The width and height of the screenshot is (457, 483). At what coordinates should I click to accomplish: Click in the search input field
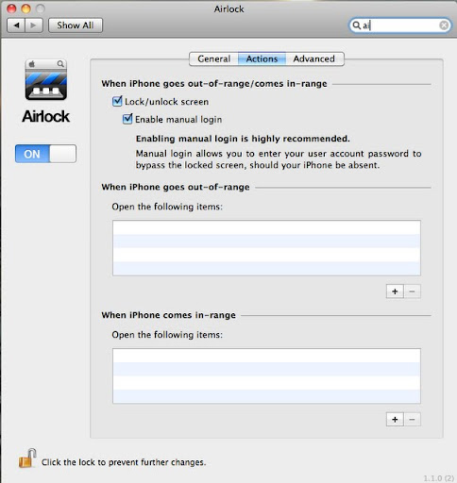(399, 25)
